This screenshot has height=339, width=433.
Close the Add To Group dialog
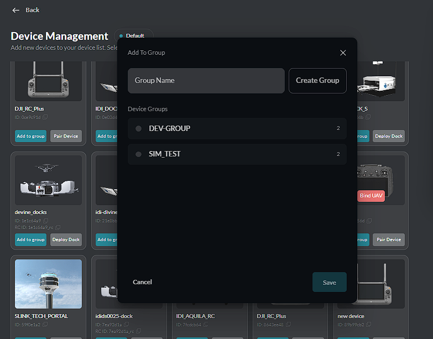pos(343,53)
